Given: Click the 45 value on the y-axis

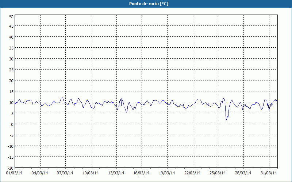Looking at the screenshot, I should tap(11, 26).
